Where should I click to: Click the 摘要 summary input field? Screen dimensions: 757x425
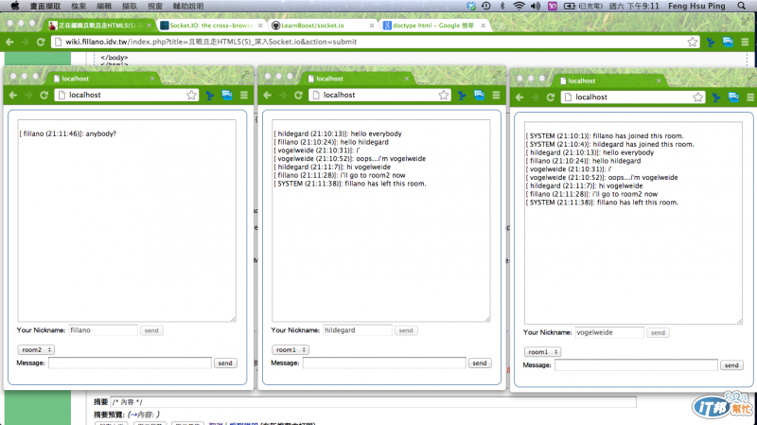tap(373, 402)
